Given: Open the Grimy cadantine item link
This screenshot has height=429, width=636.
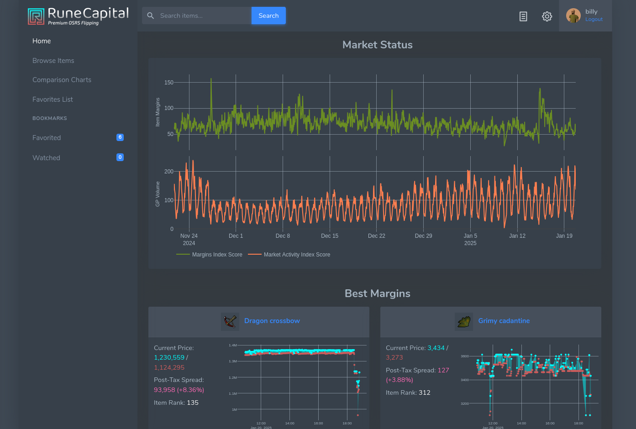Looking at the screenshot, I should click(504, 321).
